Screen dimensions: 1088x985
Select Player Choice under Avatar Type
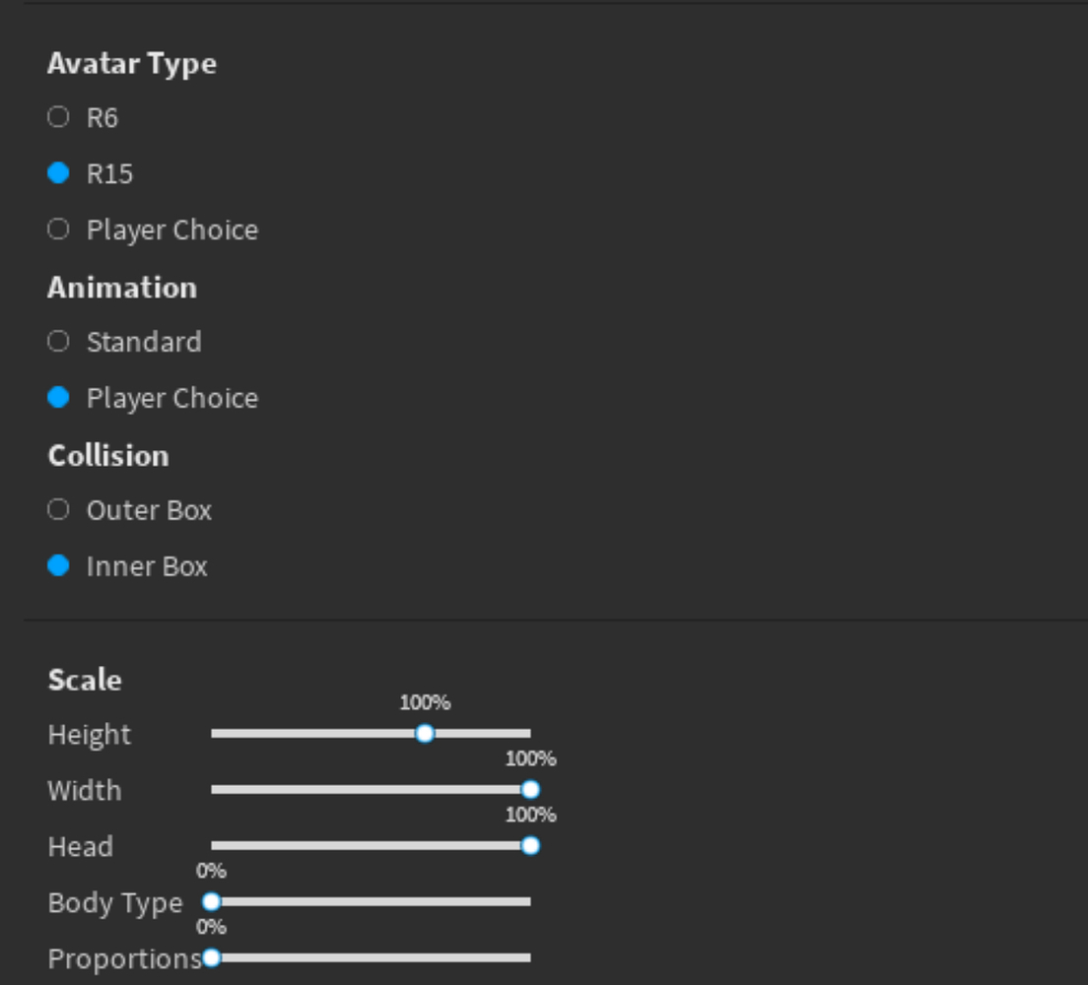[x=56, y=230]
